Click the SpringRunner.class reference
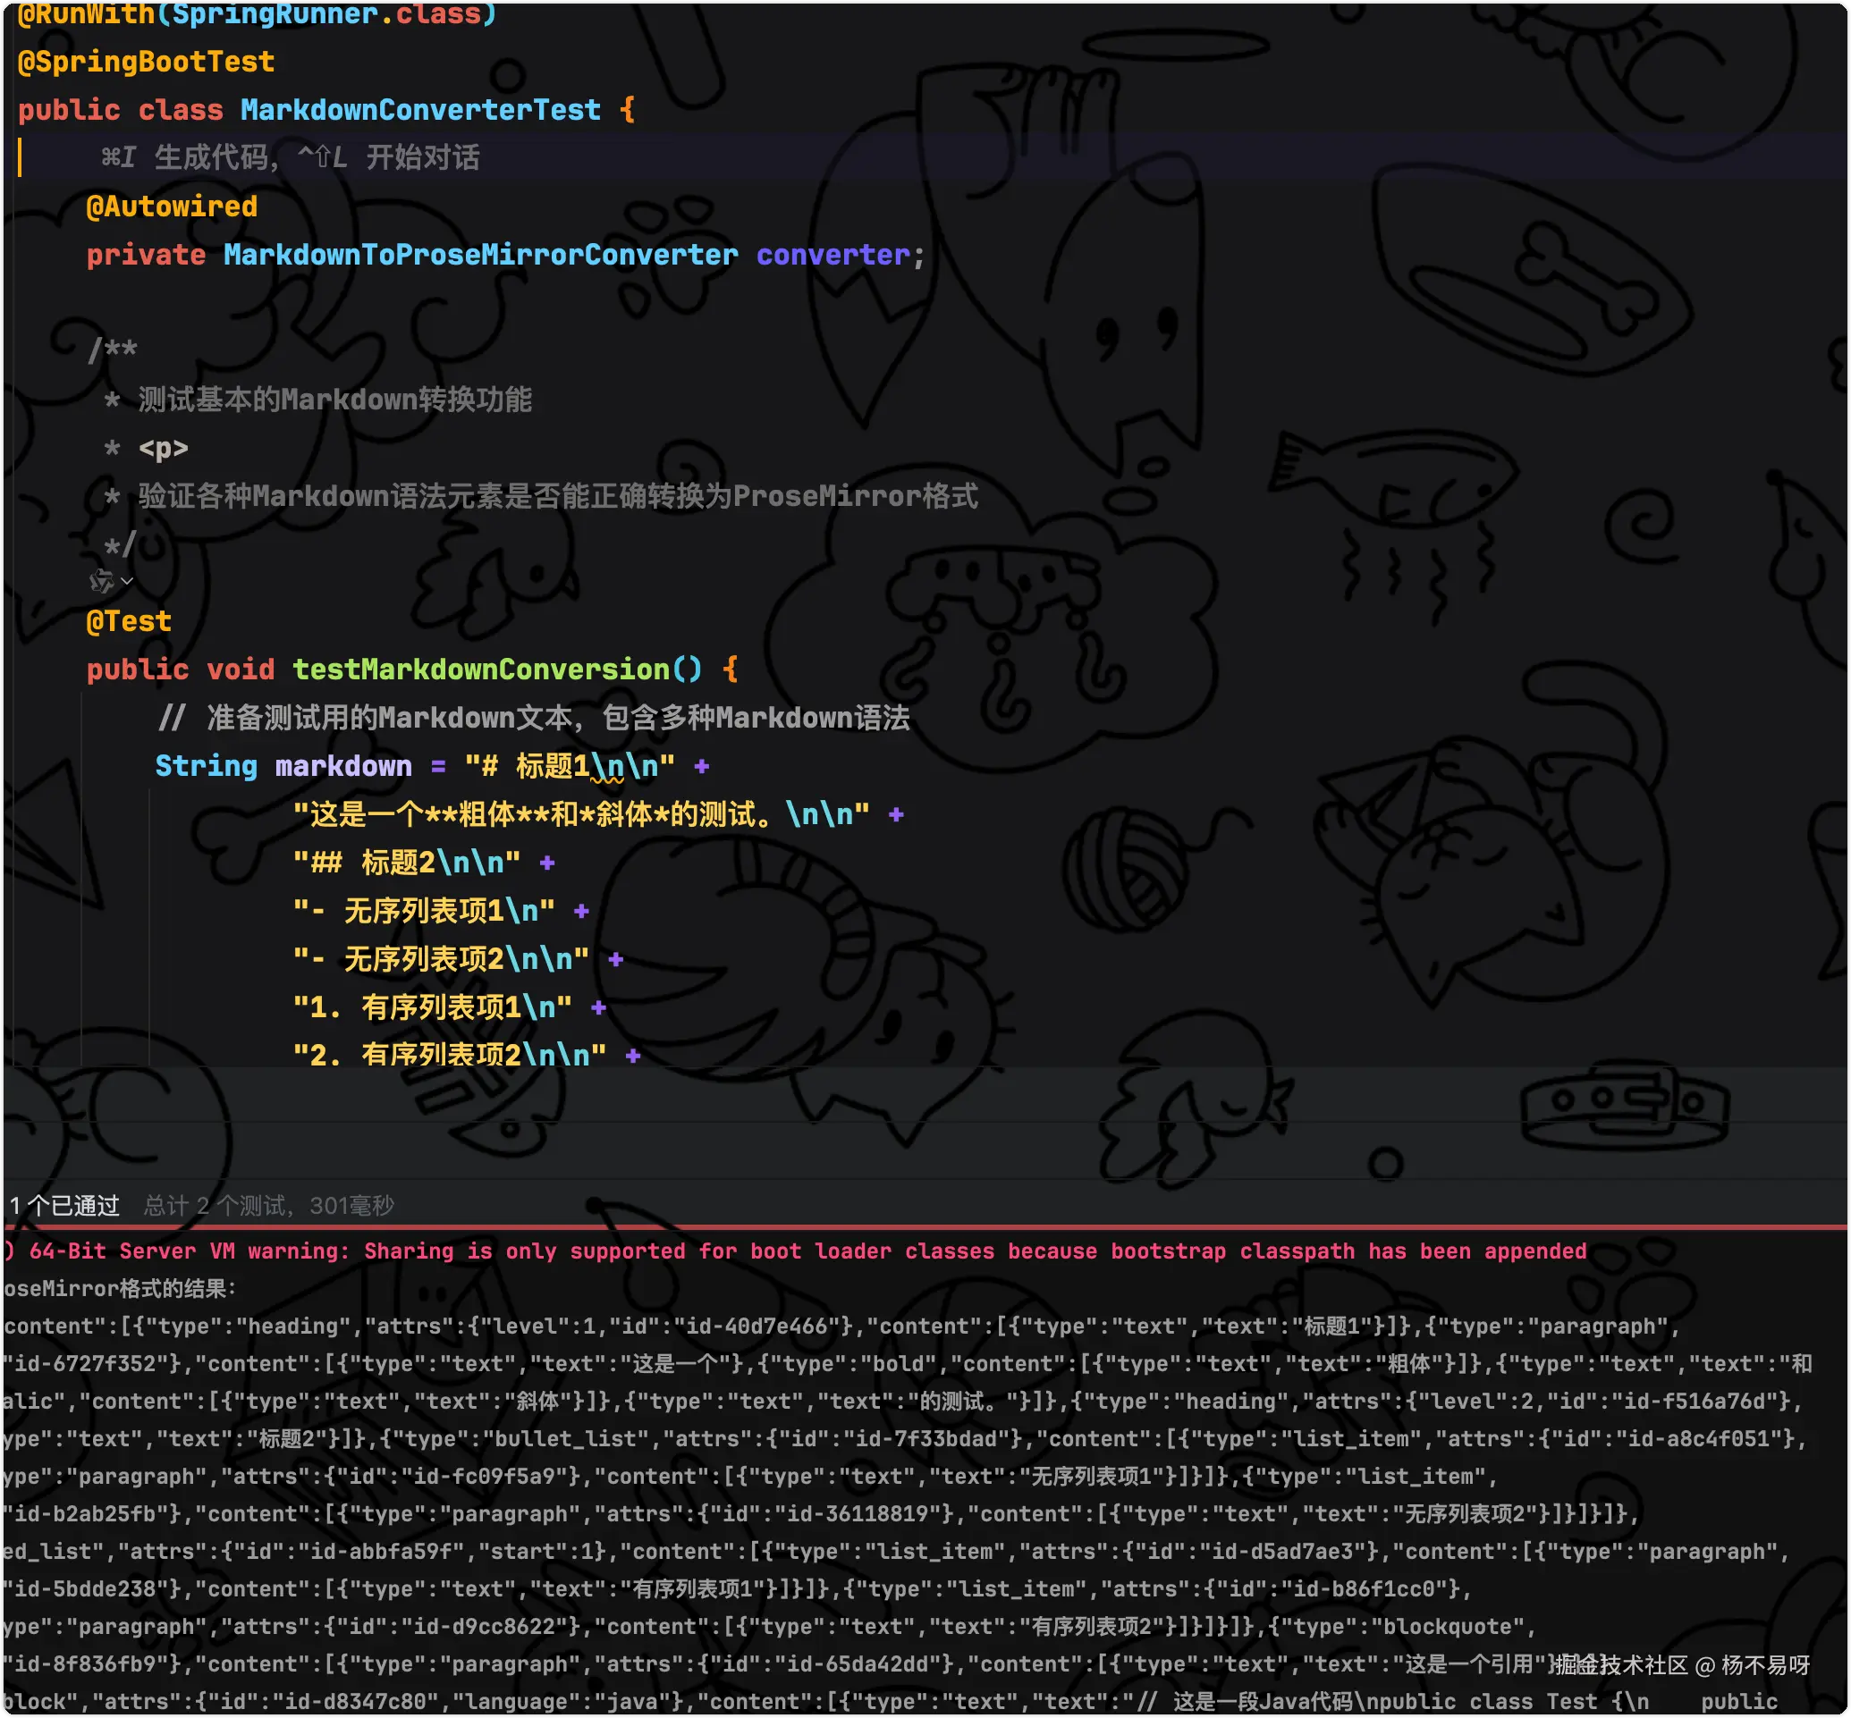This screenshot has width=1851, height=1718. (x=326, y=13)
